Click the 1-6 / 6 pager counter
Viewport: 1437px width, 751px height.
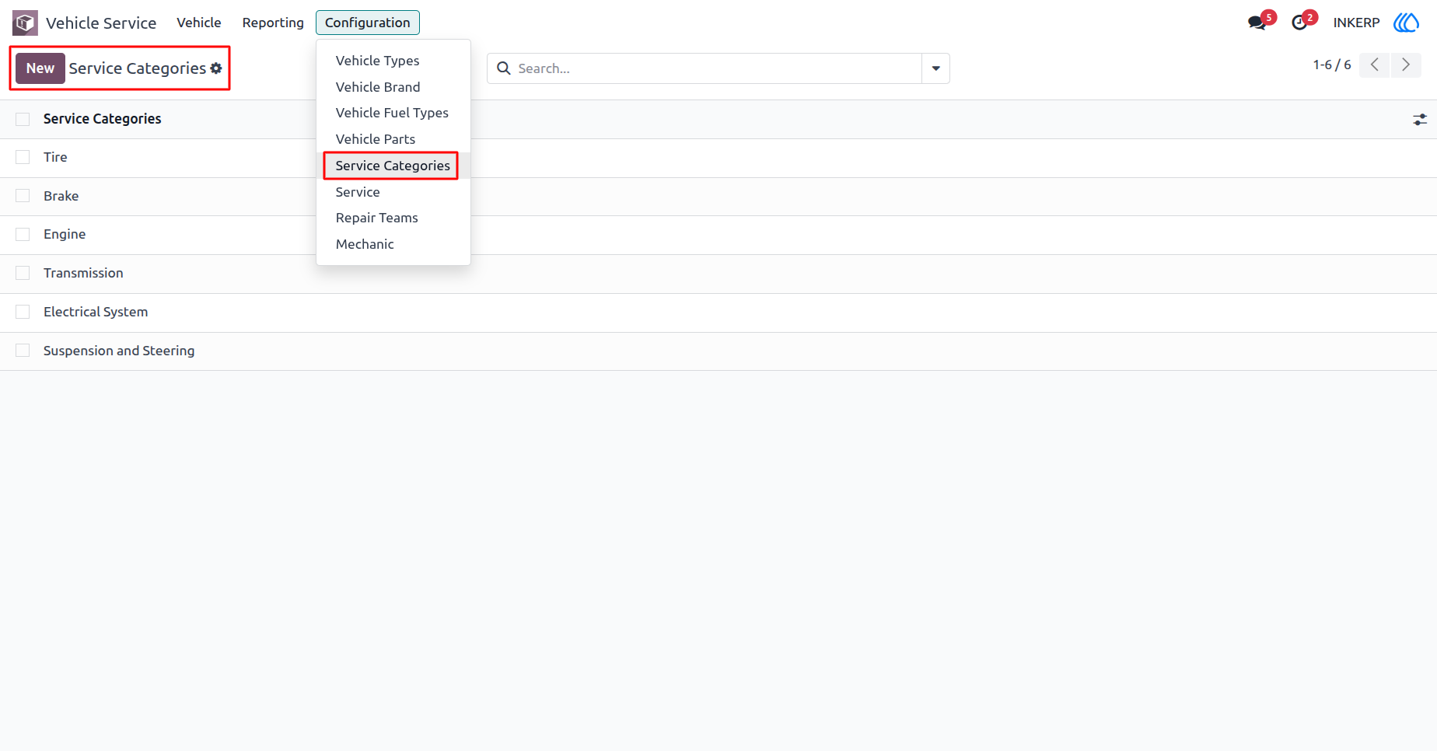point(1332,65)
